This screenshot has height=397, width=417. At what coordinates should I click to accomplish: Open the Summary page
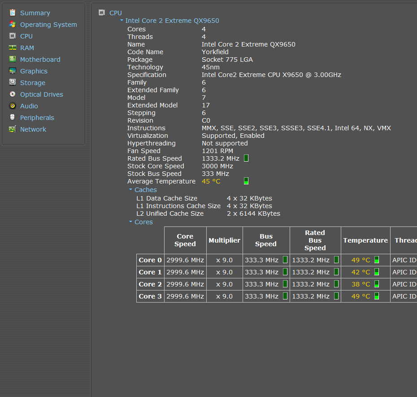pos(35,13)
